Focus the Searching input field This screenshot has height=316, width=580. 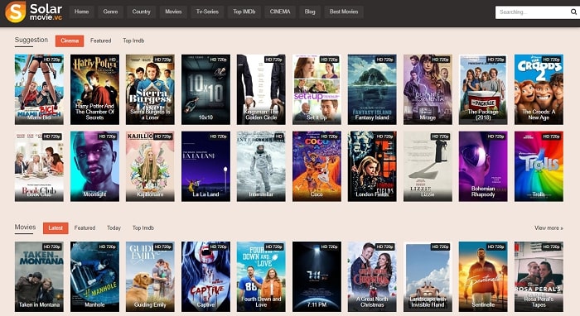533,12
